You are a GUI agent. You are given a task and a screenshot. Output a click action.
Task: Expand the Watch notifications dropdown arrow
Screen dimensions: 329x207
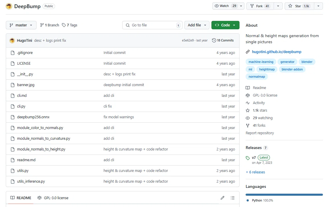[241, 6]
